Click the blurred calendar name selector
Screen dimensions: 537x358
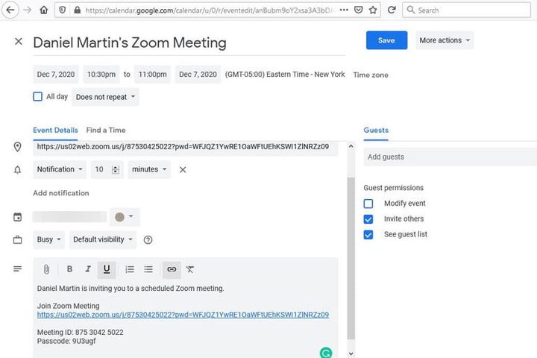point(70,217)
